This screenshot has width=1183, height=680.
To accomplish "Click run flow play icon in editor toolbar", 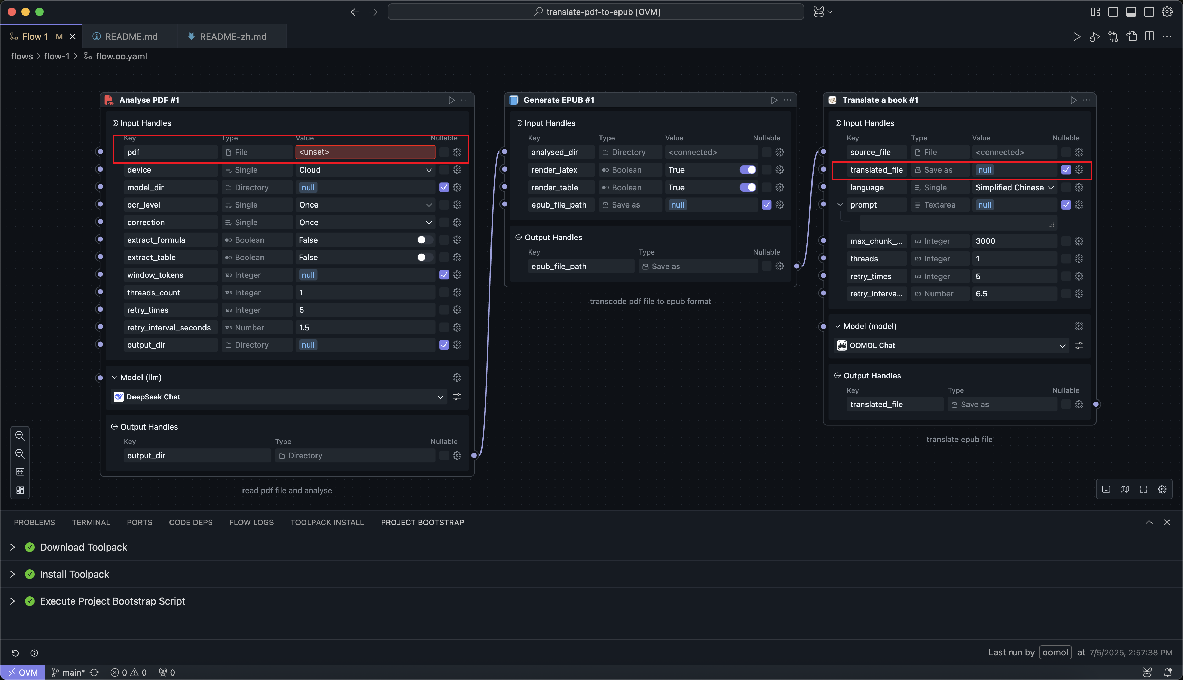I will [1076, 36].
